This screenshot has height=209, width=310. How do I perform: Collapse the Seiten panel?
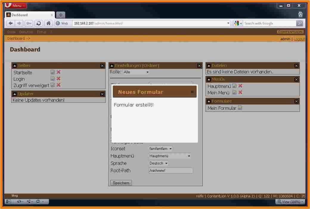tap(15, 66)
